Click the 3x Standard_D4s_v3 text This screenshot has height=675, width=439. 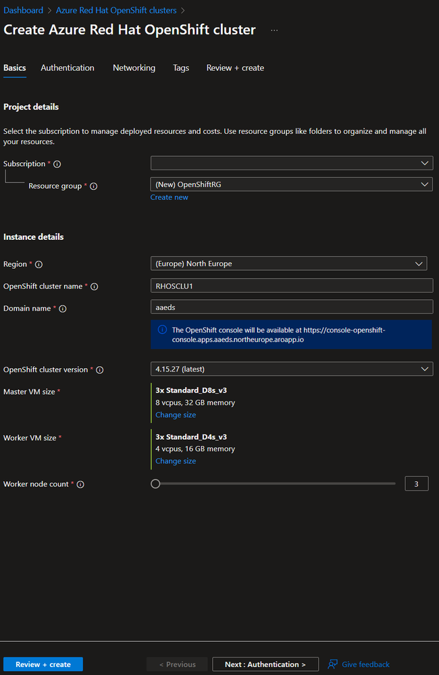tap(191, 437)
